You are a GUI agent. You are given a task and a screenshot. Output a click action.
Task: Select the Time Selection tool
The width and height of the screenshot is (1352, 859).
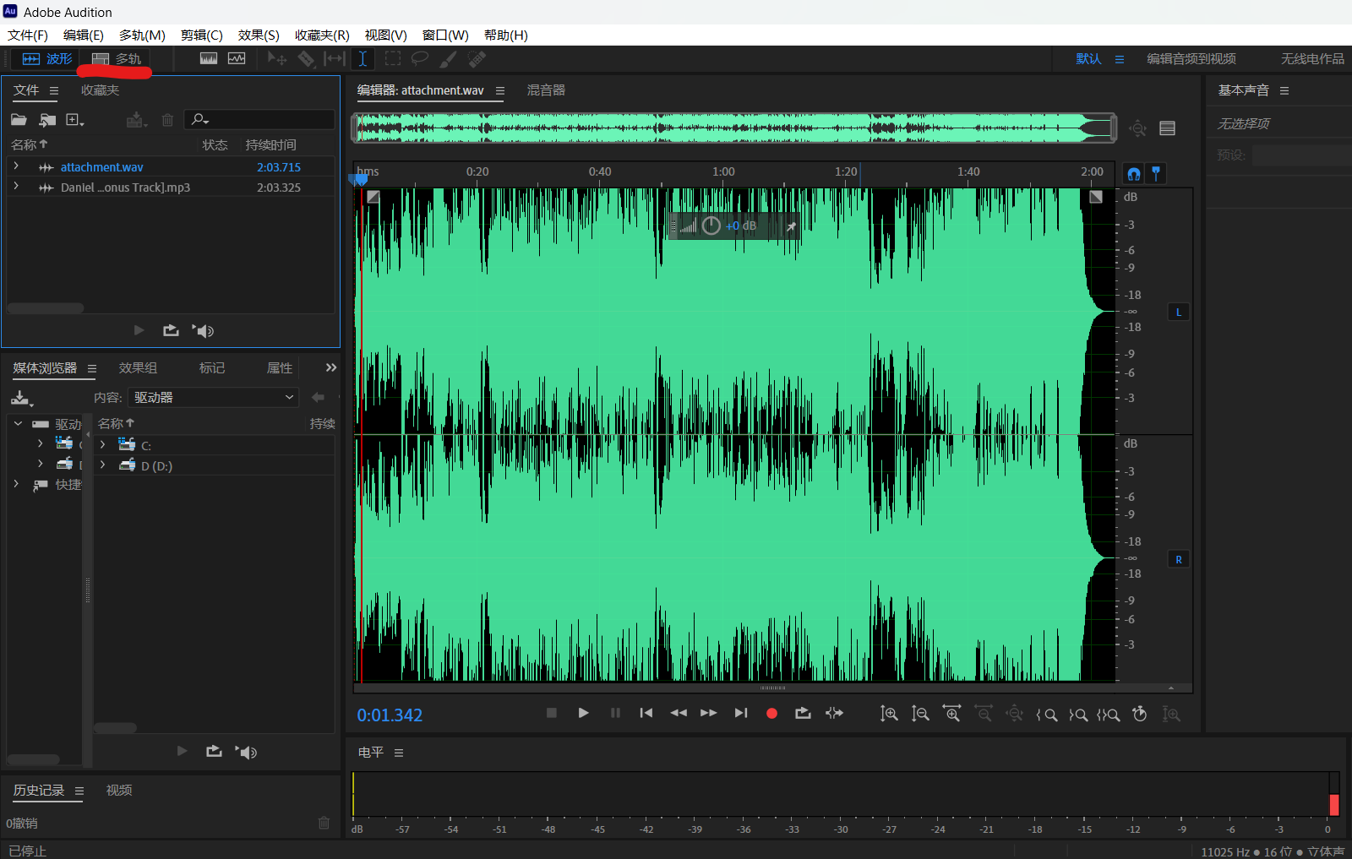(x=363, y=59)
